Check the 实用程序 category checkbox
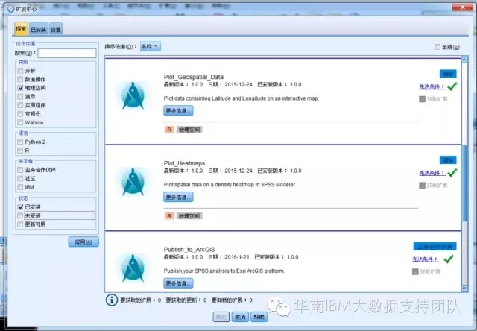The width and height of the screenshot is (477, 331). 20,105
